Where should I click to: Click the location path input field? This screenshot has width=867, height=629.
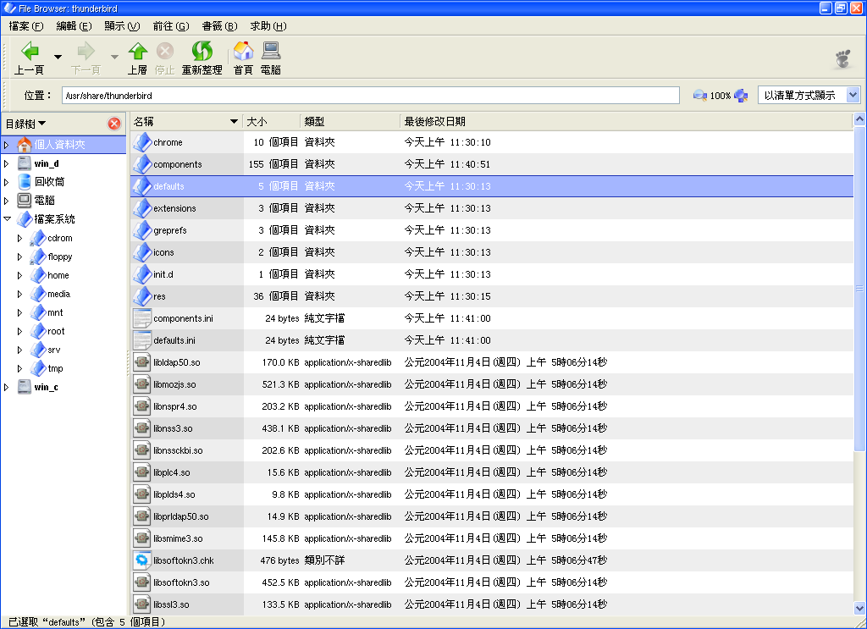point(371,96)
